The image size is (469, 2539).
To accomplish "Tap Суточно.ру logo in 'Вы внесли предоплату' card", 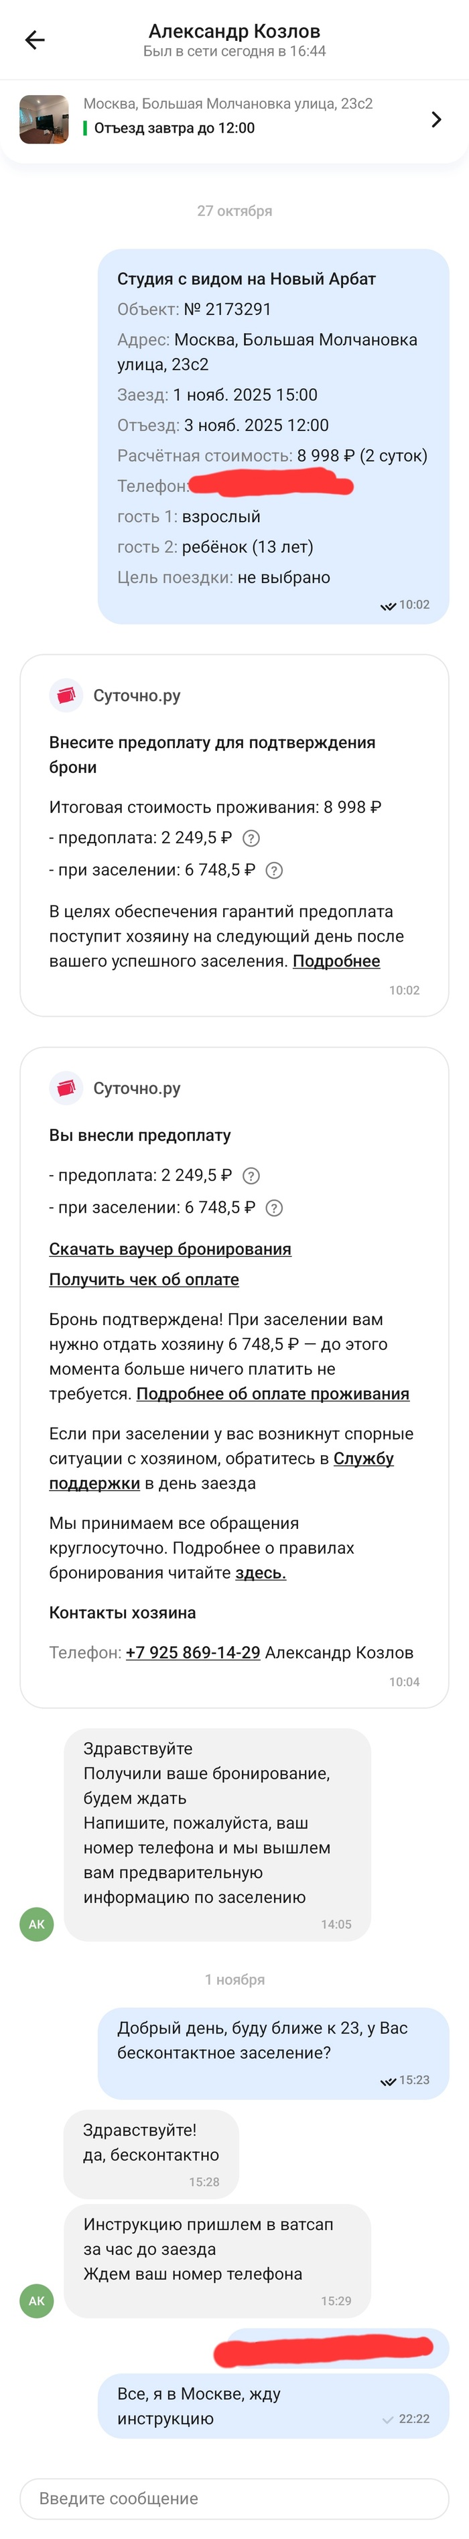I will [x=66, y=1088].
